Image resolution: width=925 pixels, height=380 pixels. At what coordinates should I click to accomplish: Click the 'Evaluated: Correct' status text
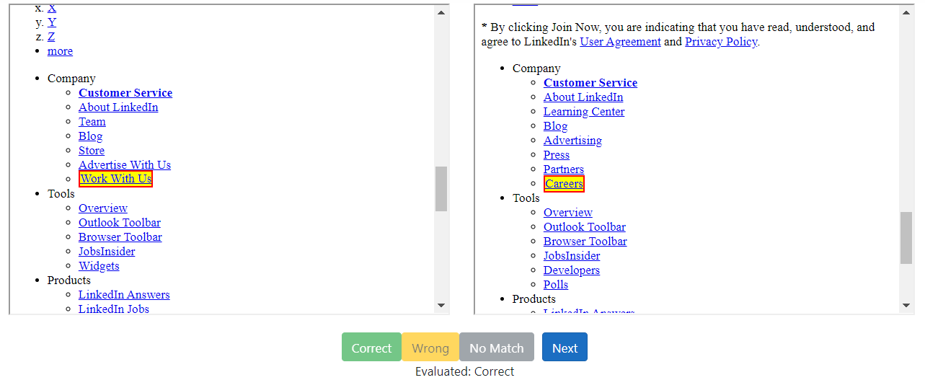pos(464,372)
